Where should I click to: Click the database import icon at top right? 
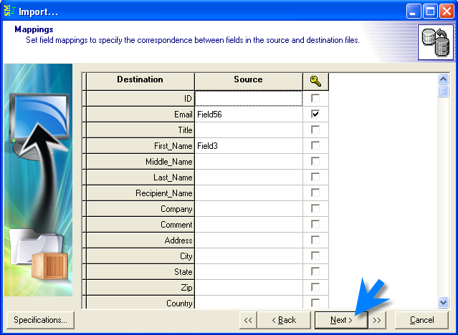pyautogui.click(x=436, y=42)
